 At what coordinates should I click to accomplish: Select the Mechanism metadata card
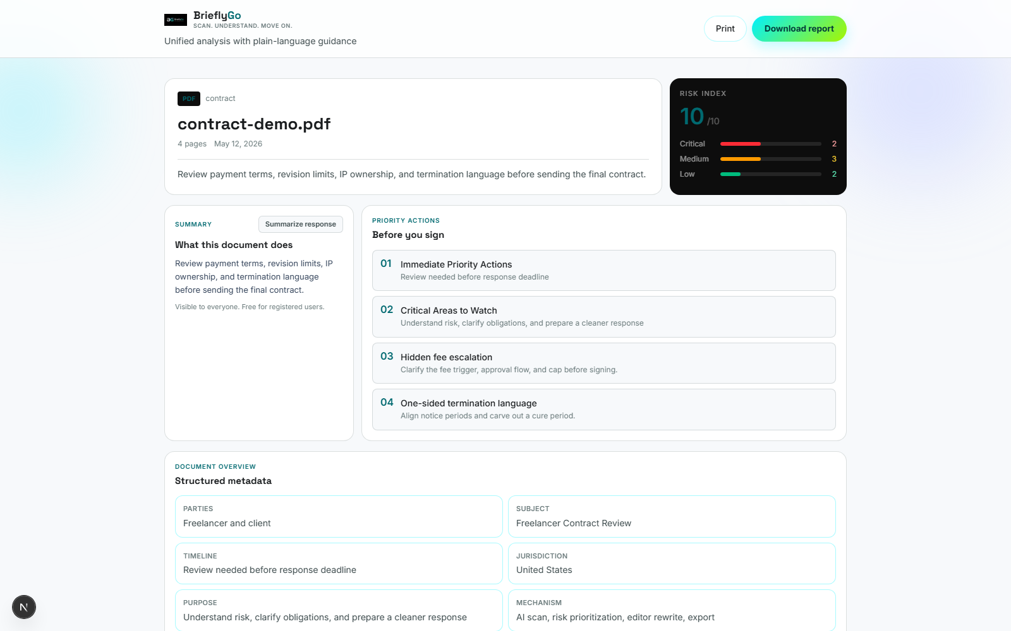(x=672, y=610)
